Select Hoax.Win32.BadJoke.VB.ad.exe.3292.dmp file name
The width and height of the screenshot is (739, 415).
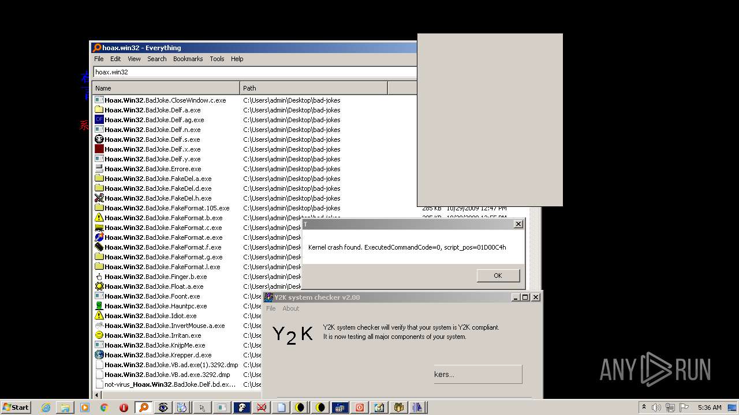(167, 375)
